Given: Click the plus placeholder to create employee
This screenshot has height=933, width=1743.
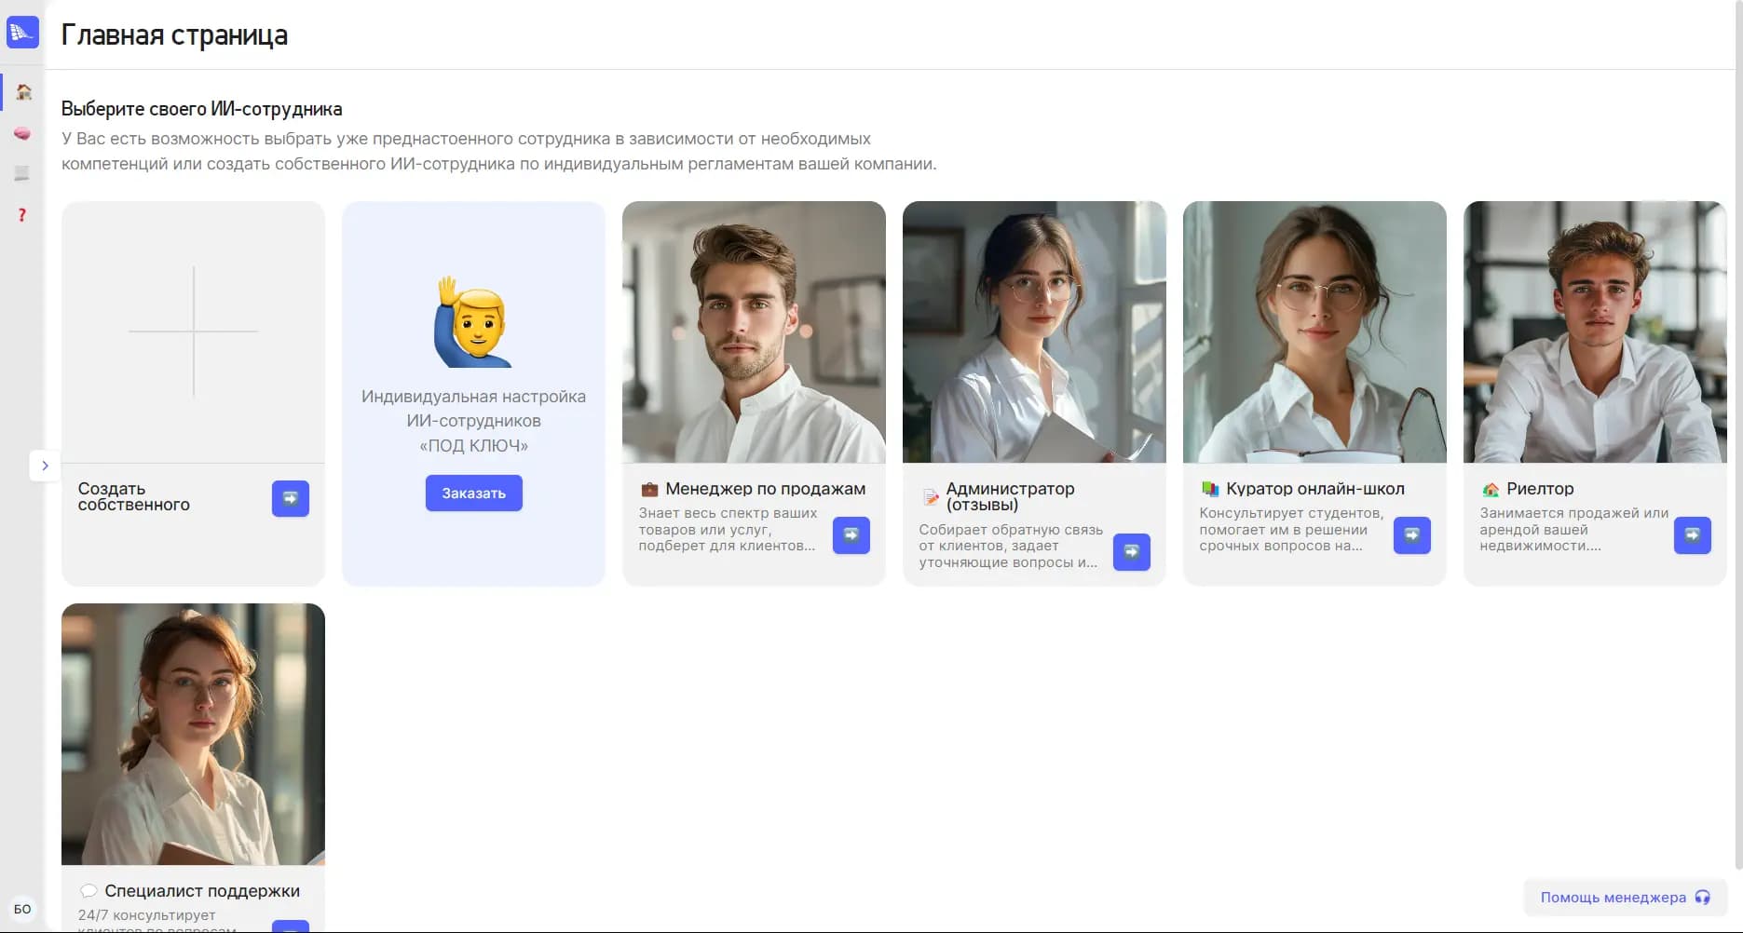Looking at the screenshot, I should (x=193, y=331).
